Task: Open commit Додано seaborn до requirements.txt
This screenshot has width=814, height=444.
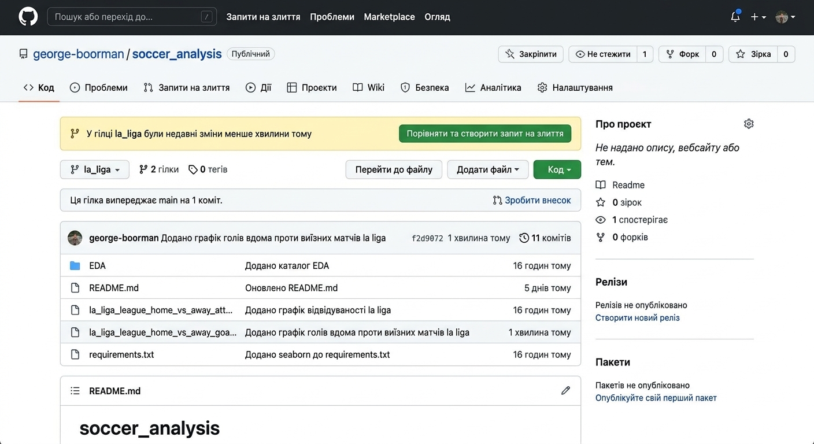Action: click(317, 354)
